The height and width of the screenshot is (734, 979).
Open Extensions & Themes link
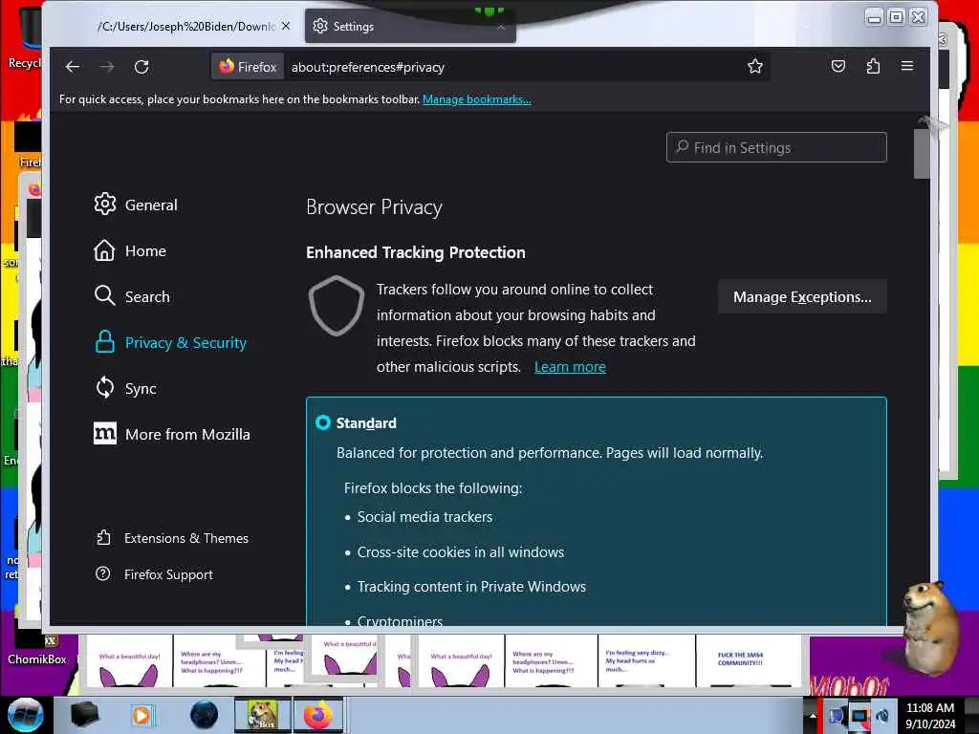point(172,538)
